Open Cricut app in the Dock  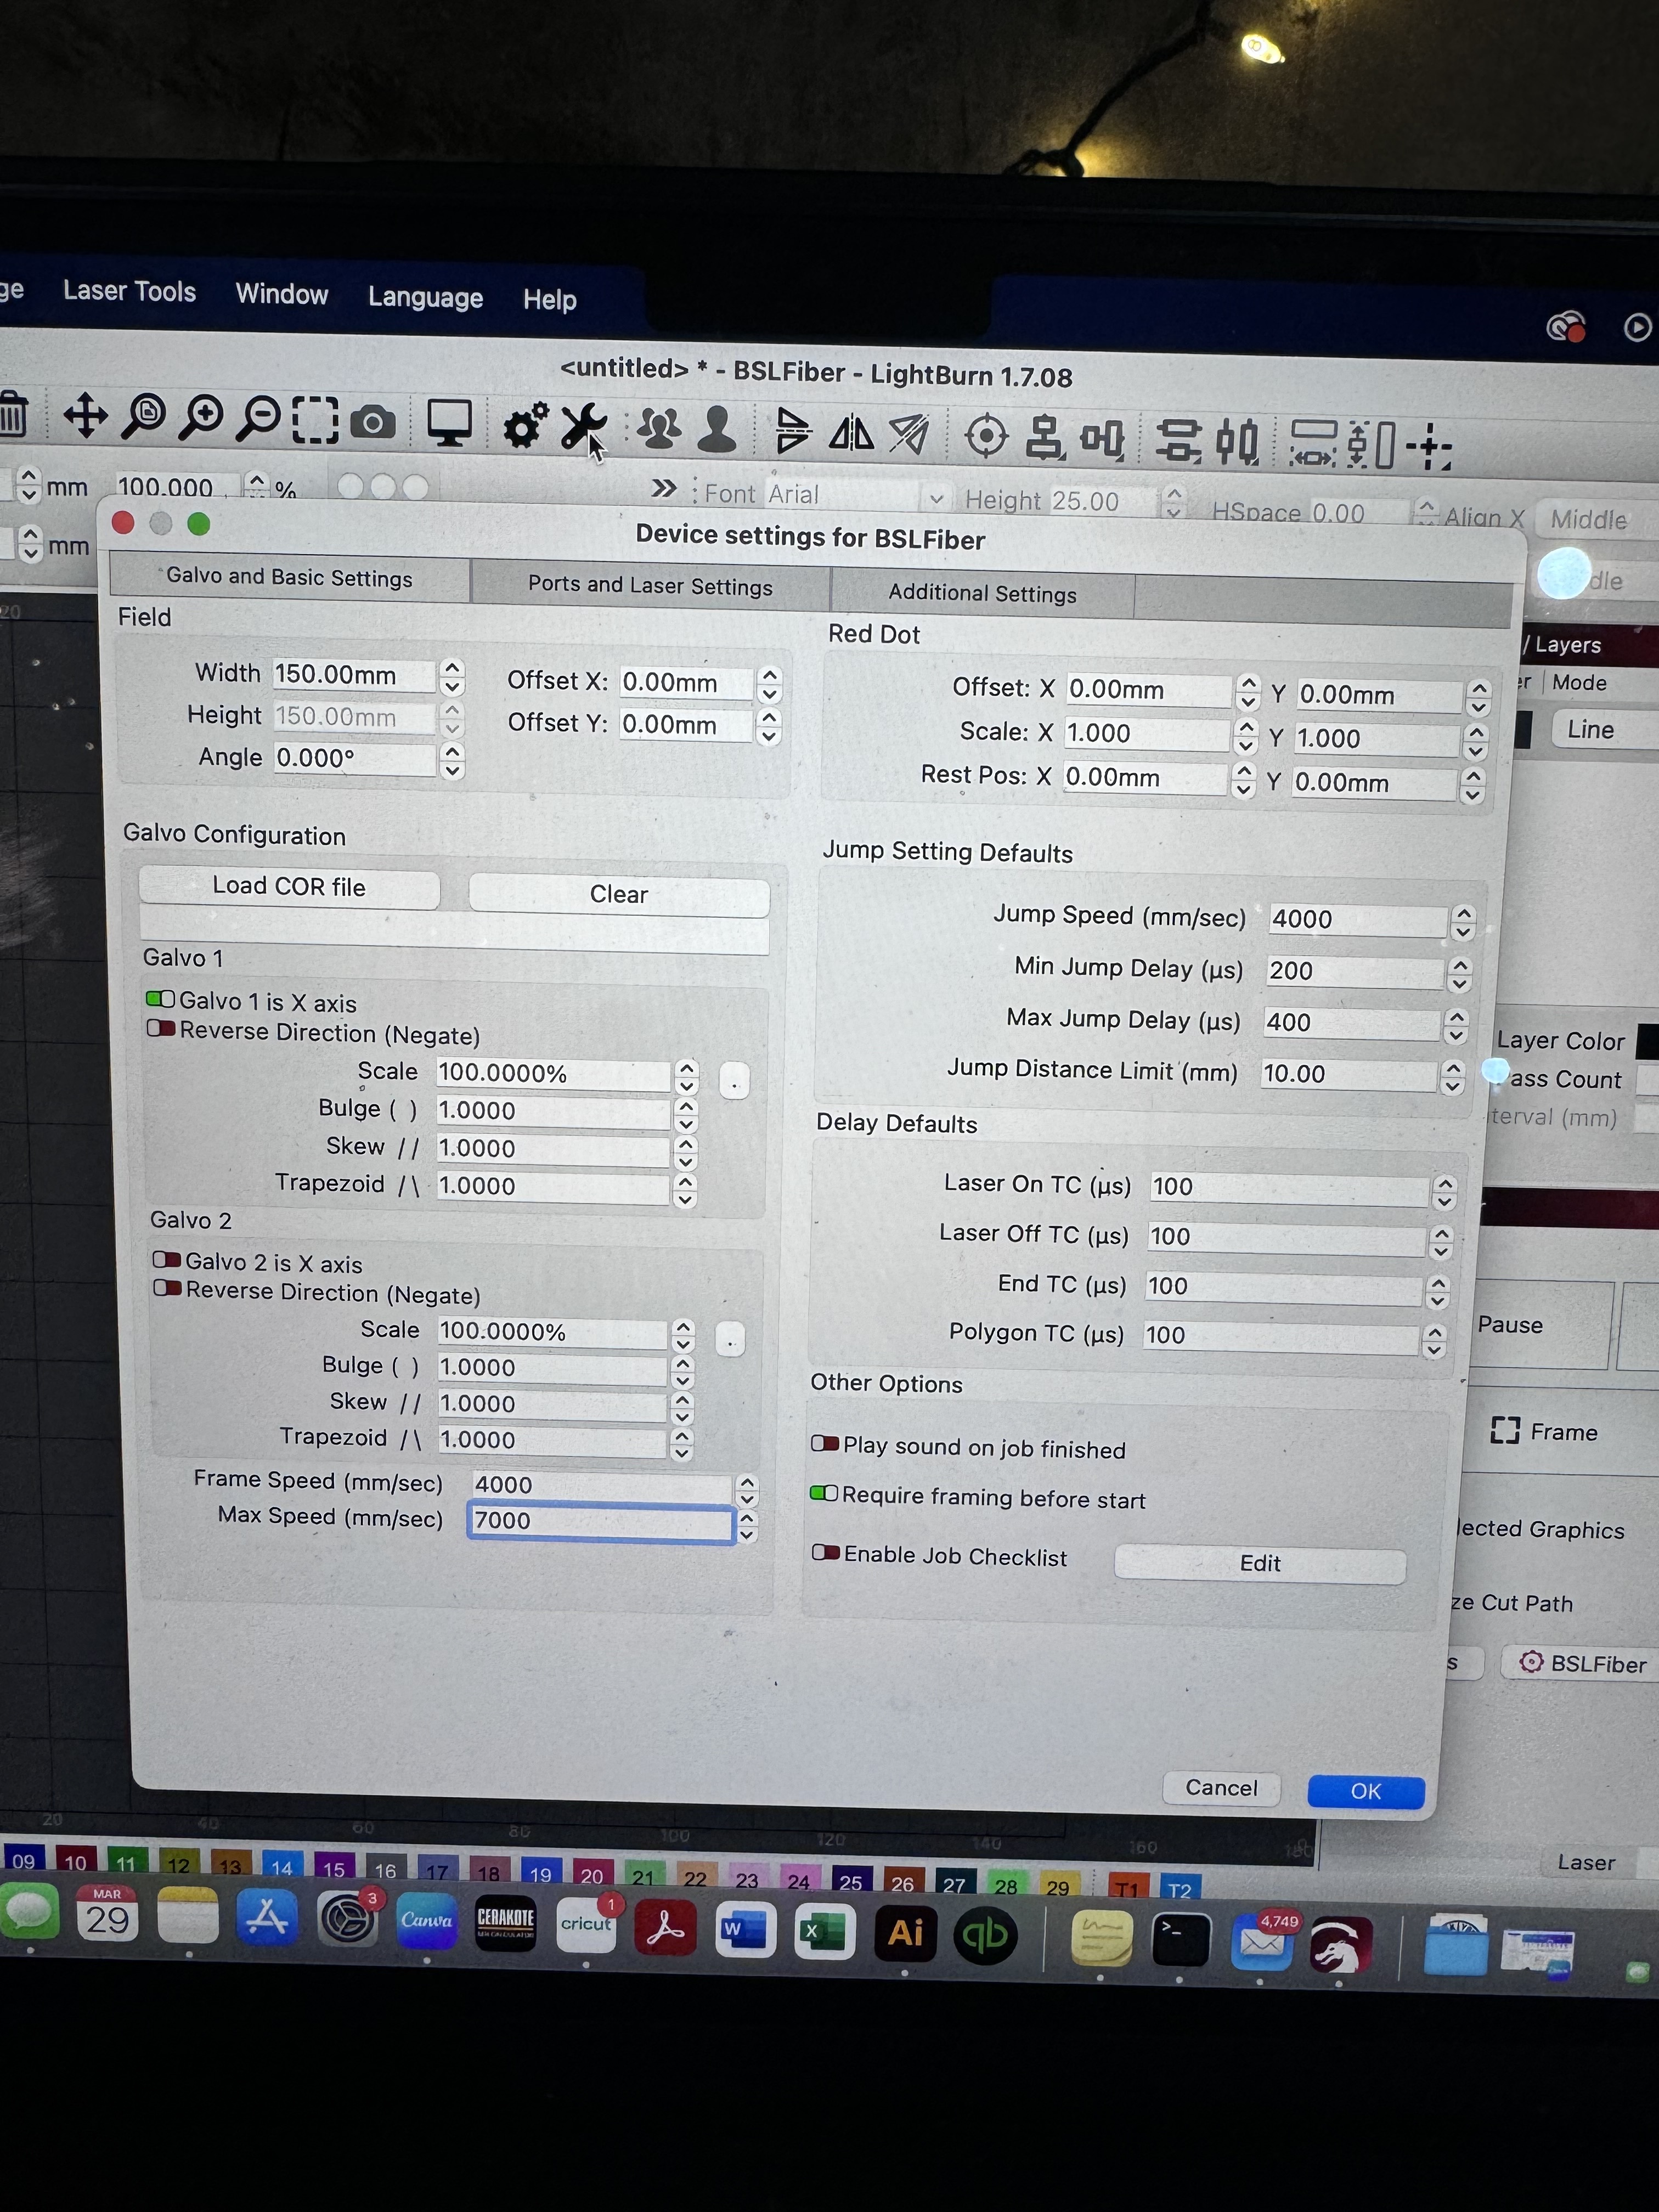(586, 1924)
